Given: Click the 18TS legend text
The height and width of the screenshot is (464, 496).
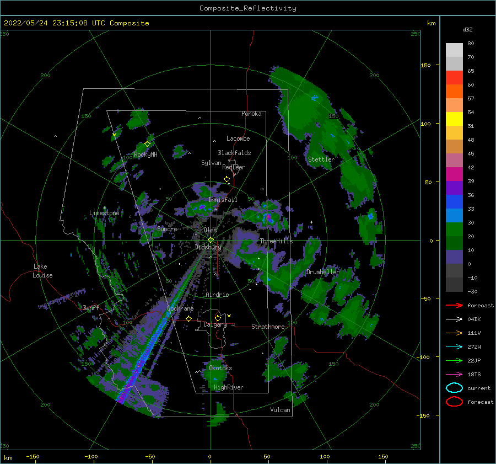Looking at the screenshot, I should 474,375.
